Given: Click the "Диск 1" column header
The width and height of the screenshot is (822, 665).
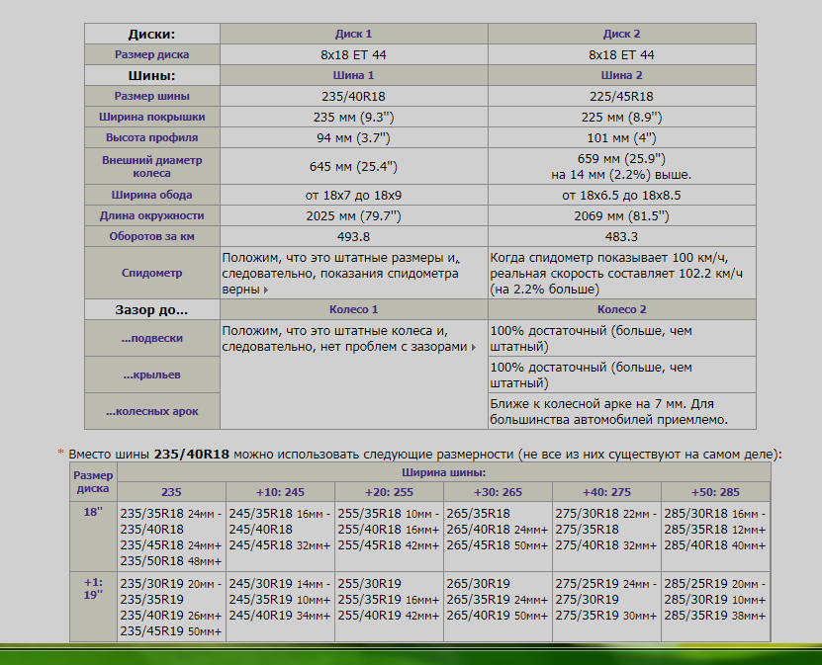Looking at the screenshot, I should [353, 34].
